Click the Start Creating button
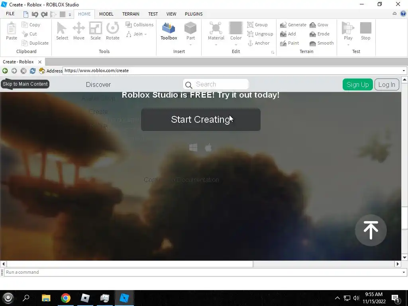Viewport: 408px width, 306px height. pos(201,120)
